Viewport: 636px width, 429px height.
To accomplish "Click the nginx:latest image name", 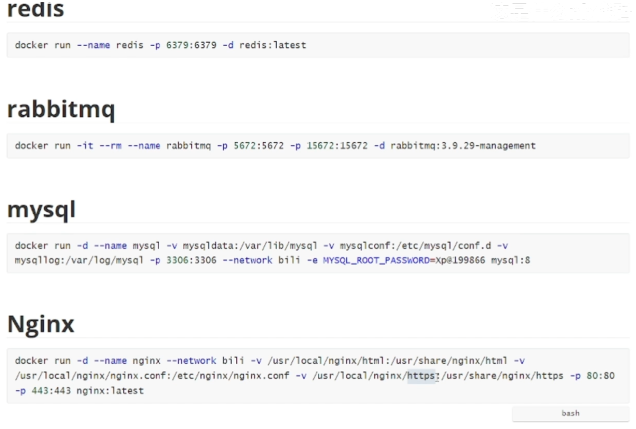I will coord(110,390).
